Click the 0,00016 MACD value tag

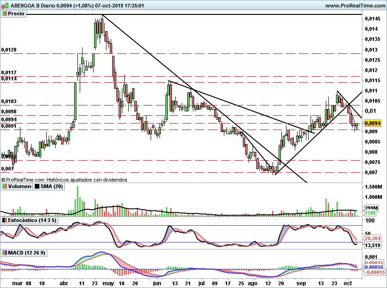pos(374,267)
